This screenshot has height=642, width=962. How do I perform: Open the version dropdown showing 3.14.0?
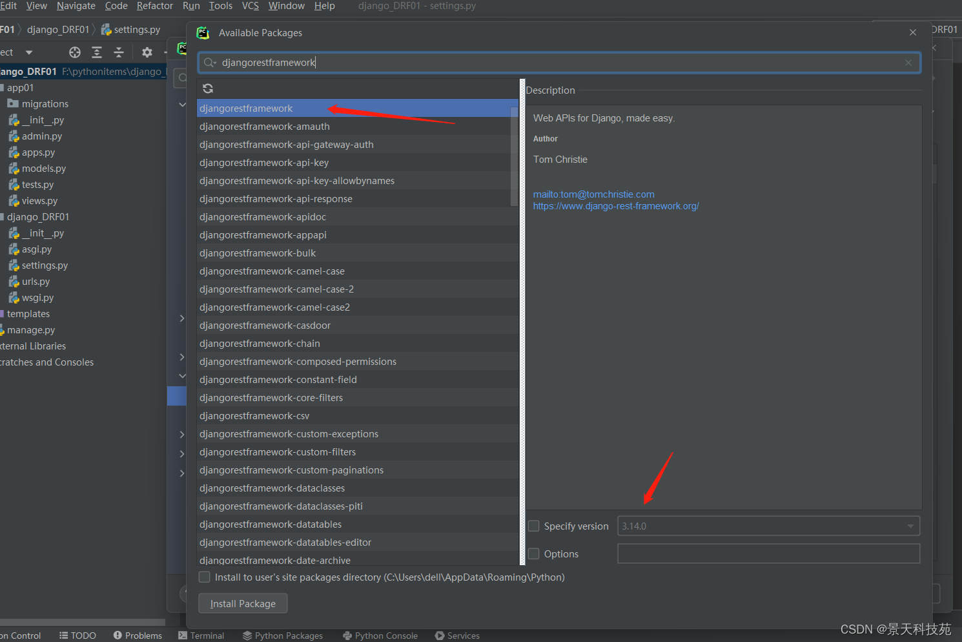910,526
